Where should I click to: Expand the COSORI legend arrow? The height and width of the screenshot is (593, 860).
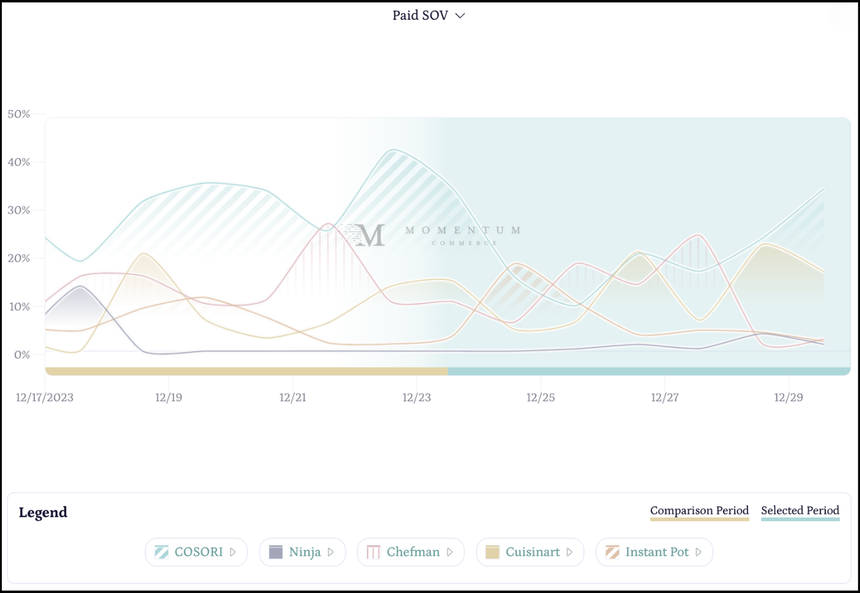click(233, 552)
